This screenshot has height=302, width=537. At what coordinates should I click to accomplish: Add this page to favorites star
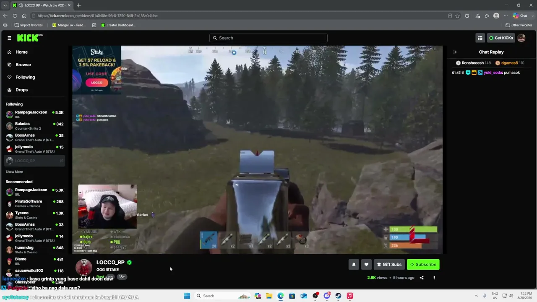pyautogui.click(x=457, y=16)
